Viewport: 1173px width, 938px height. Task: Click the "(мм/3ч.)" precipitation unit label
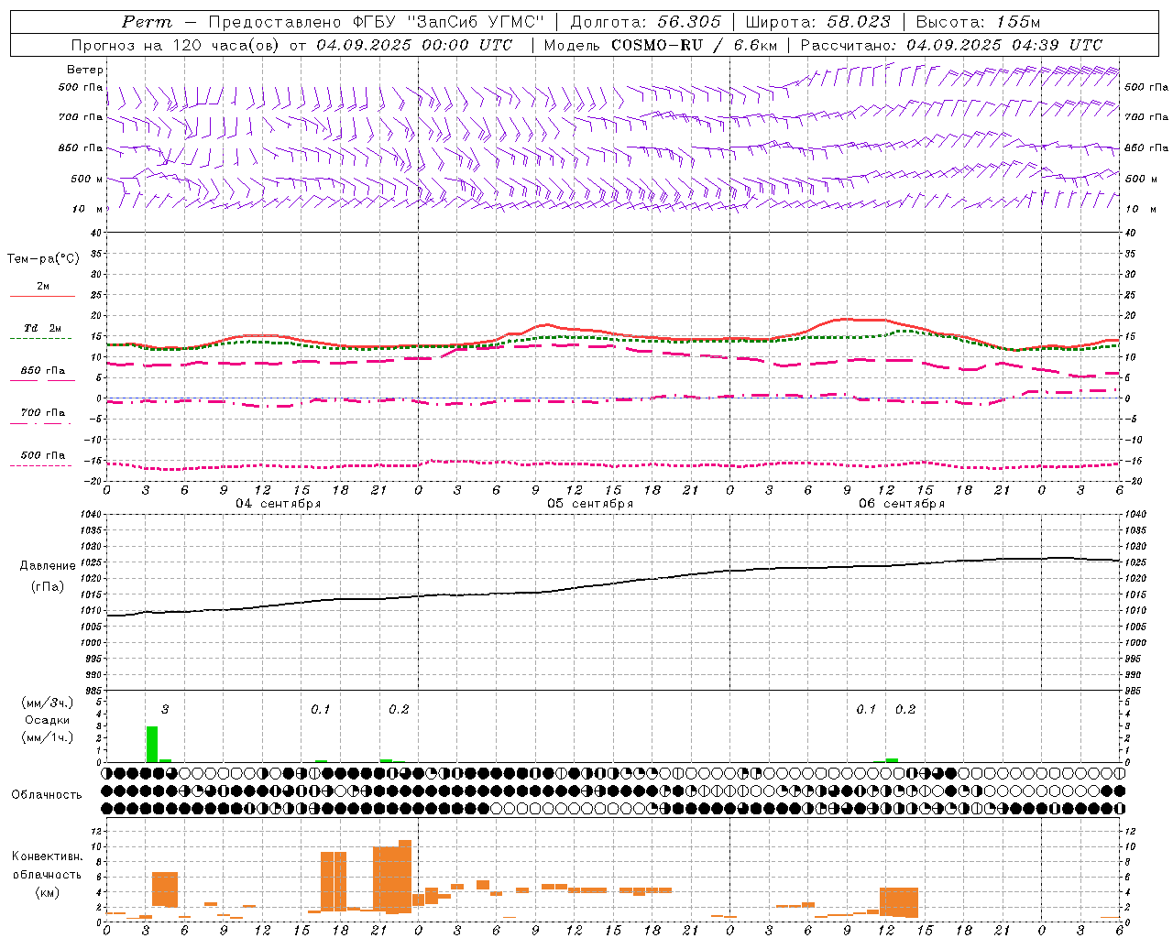pyautogui.click(x=48, y=703)
